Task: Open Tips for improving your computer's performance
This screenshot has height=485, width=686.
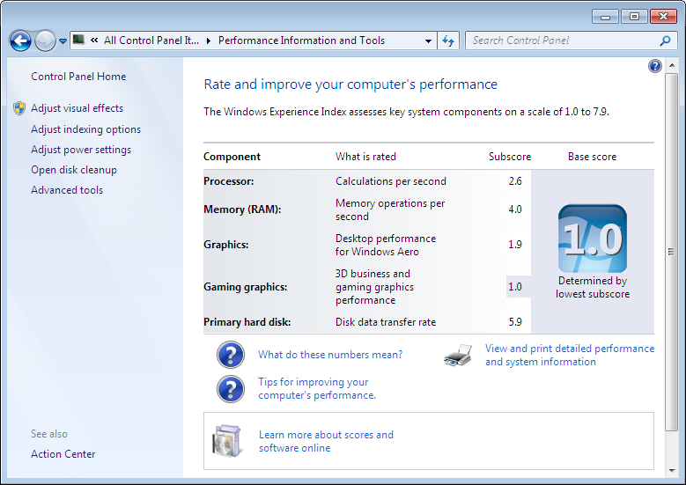Action: click(x=317, y=388)
